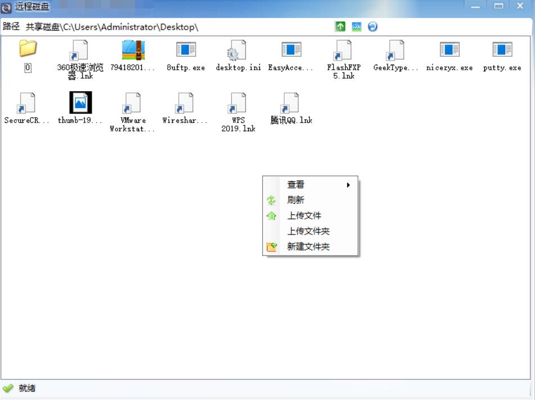Viewport: 535px width, 400px height.
Task: Select the 8uftp.exe file
Action: [186, 51]
